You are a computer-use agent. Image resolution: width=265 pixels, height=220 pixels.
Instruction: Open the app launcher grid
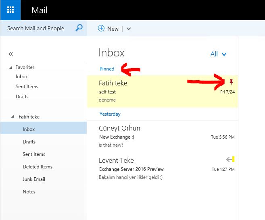[10, 10]
